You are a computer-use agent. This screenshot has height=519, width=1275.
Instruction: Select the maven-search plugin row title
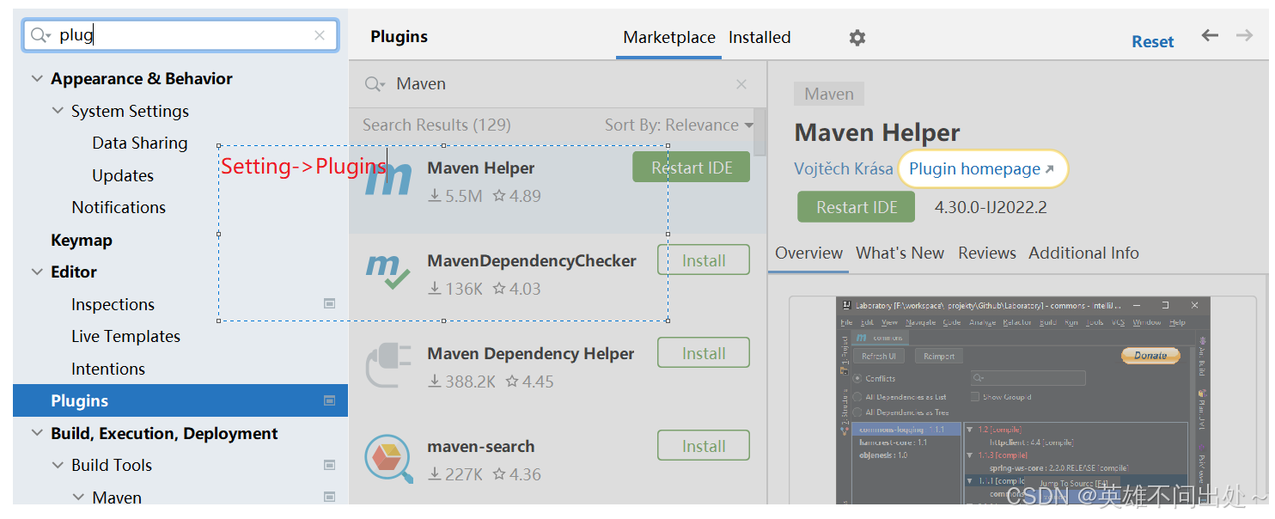(481, 447)
